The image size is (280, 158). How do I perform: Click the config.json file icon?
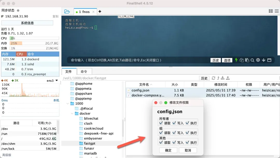point(129,91)
